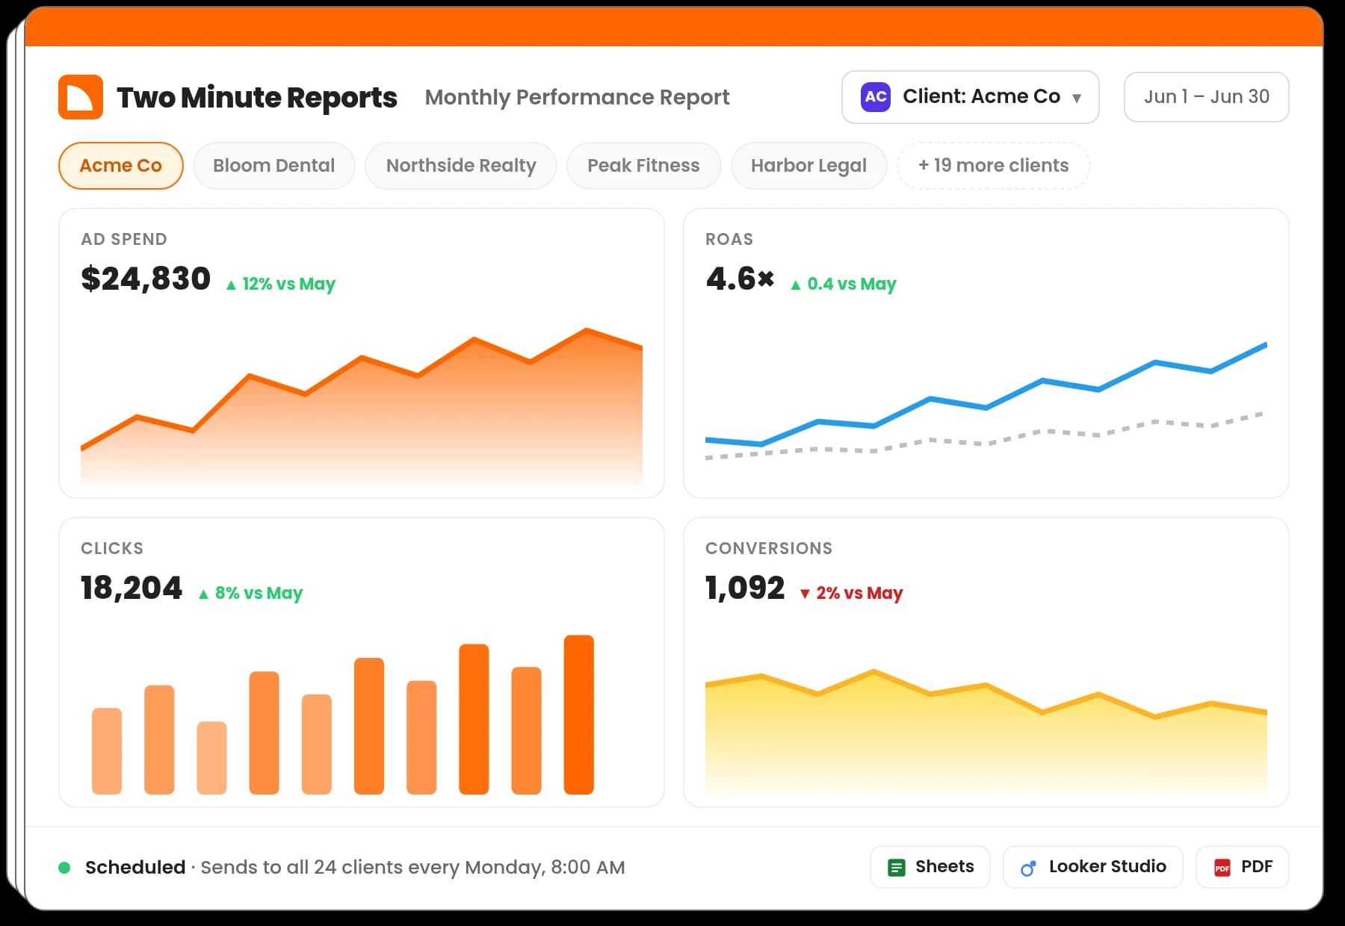Click the Monthly Performance Report title
This screenshot has width=1345, height=926.
click(x=577, y=97)
